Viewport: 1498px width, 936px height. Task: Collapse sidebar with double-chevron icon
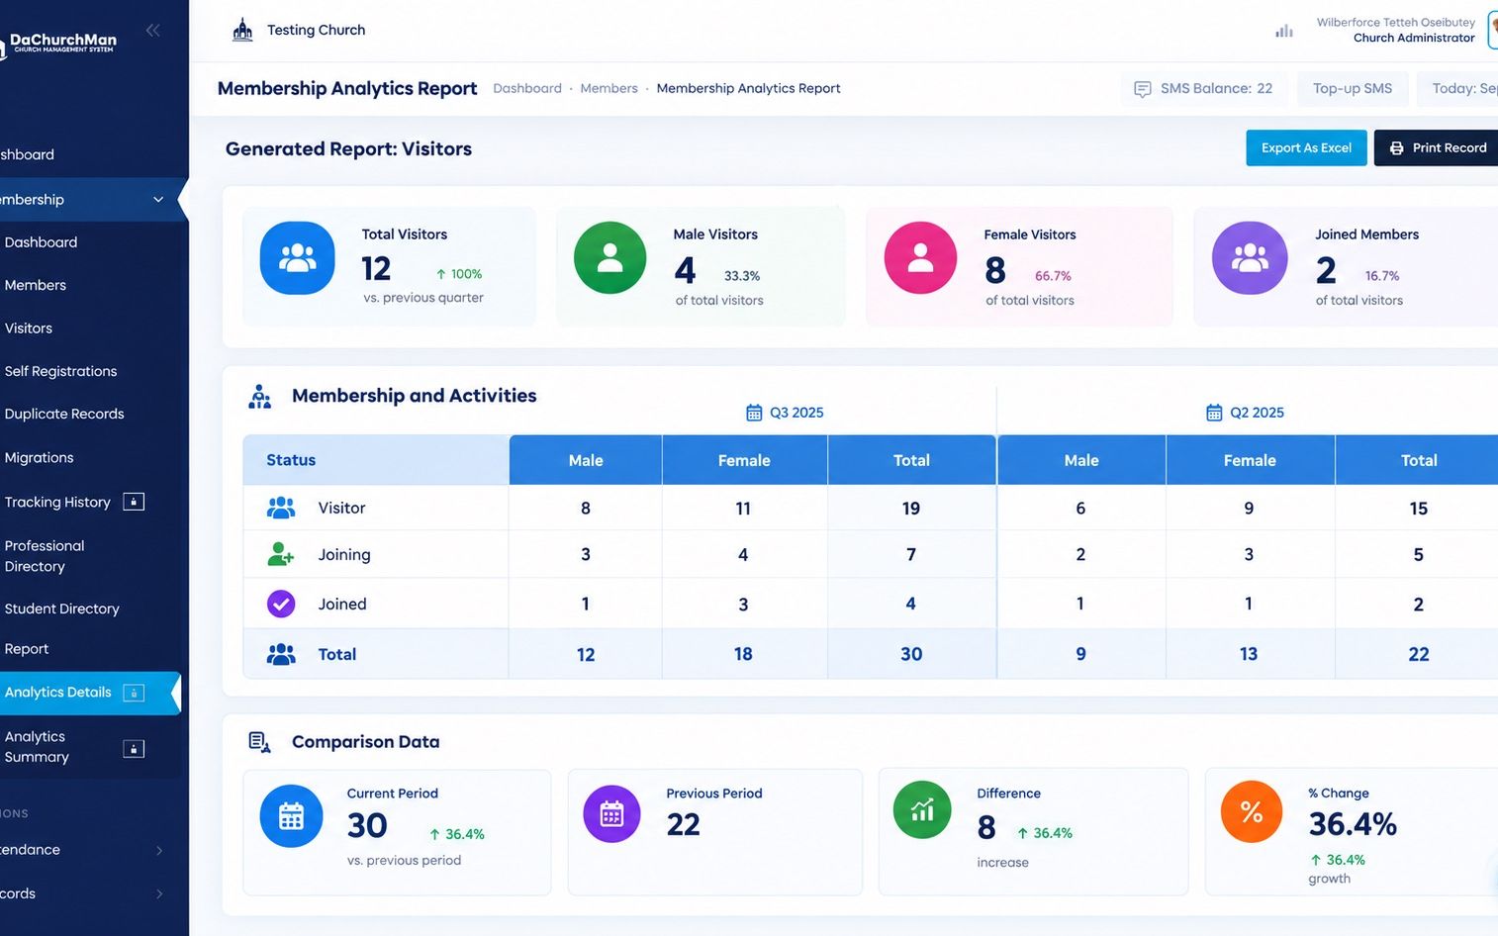click(153, 30)
